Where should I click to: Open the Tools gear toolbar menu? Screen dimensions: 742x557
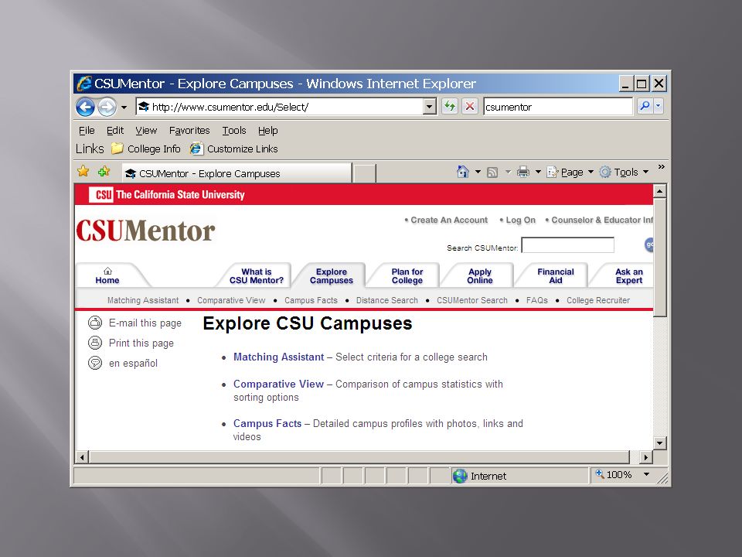click(x=623, y=173)
